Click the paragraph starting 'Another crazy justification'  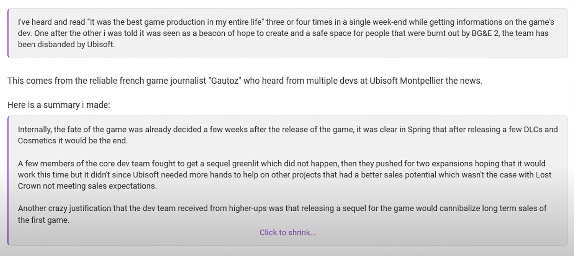pos(282,214)
